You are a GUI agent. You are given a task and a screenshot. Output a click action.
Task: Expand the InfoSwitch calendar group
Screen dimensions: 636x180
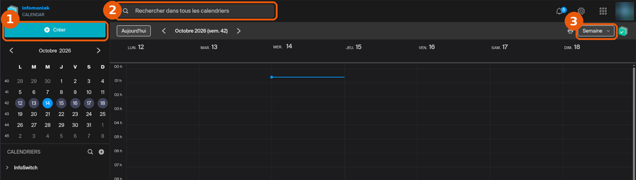click(7, 168)
